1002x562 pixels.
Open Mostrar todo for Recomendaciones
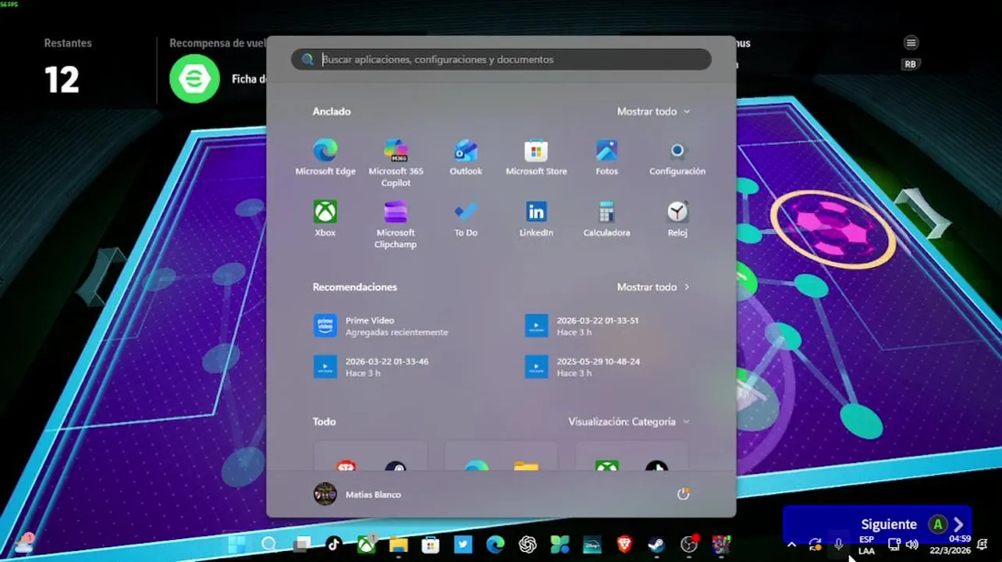click(653, 287)
